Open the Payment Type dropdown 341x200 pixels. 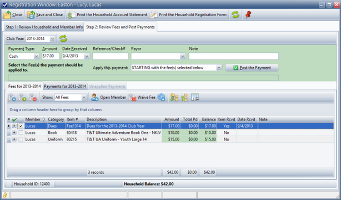[x=36, y=56]
